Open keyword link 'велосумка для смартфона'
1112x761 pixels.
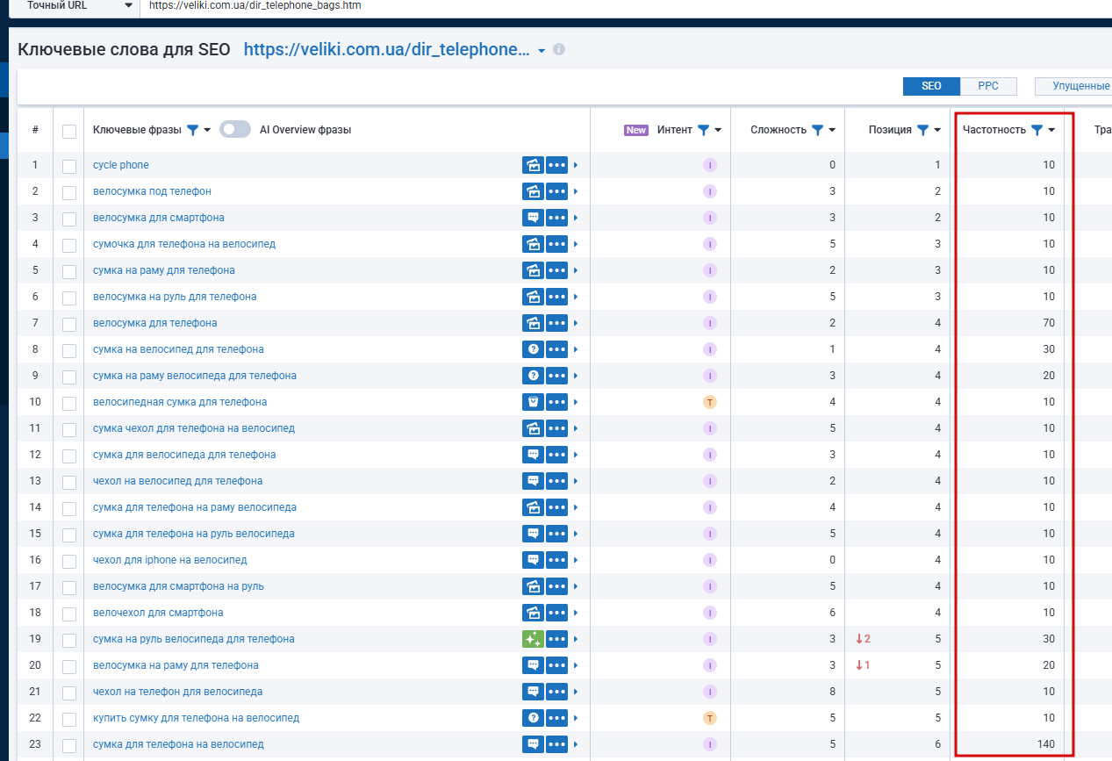pyautogui.click(x=159, y=218)
